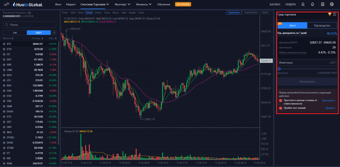Switch chart view to Depth
340x167 pixels.
pos(265,13)
